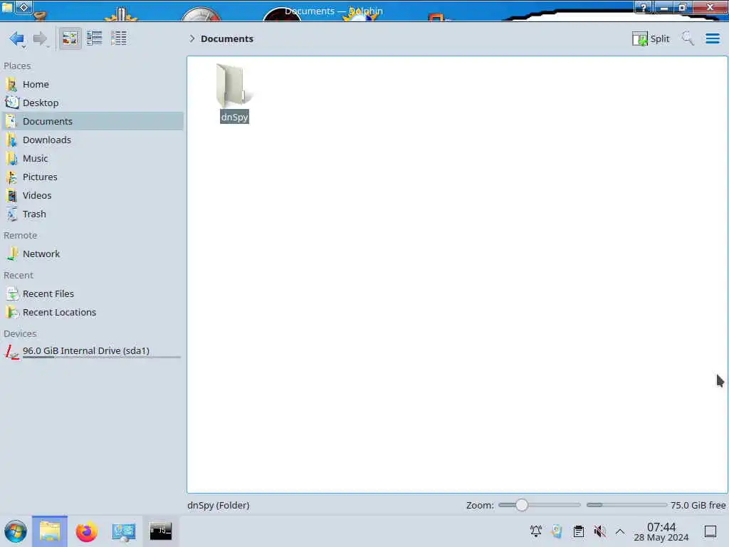Image resolution: width=729 pixels, height=547 pixels.
Task: Open Downloads in Places
Action: tap(93, 140)
